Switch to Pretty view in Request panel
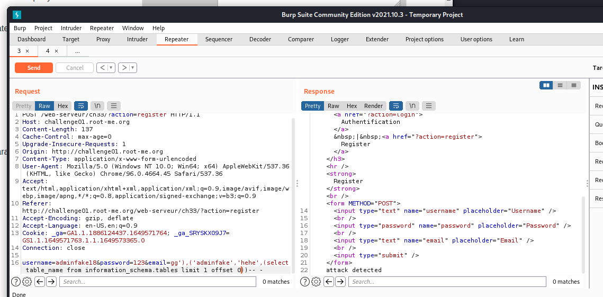Viewport: 603px width, 297px height. pos(23,106)
